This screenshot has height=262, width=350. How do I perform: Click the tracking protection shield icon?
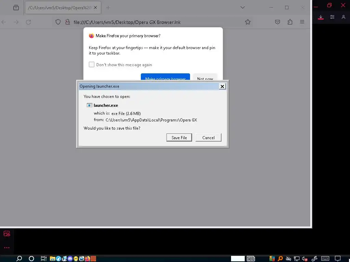point(58,22)
